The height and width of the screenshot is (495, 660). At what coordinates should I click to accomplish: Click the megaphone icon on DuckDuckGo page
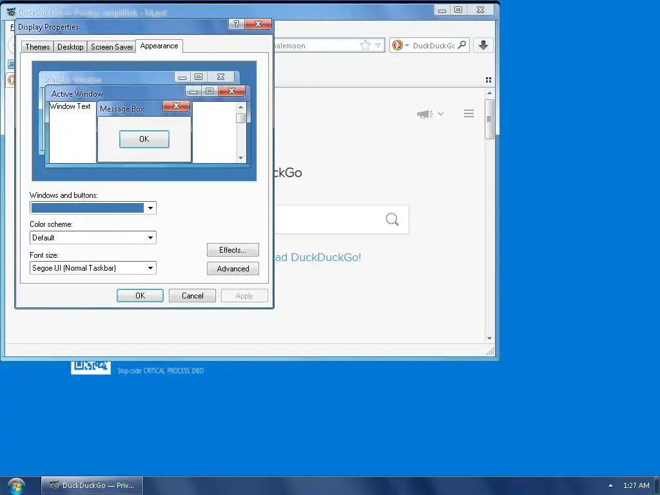[425, 114]
